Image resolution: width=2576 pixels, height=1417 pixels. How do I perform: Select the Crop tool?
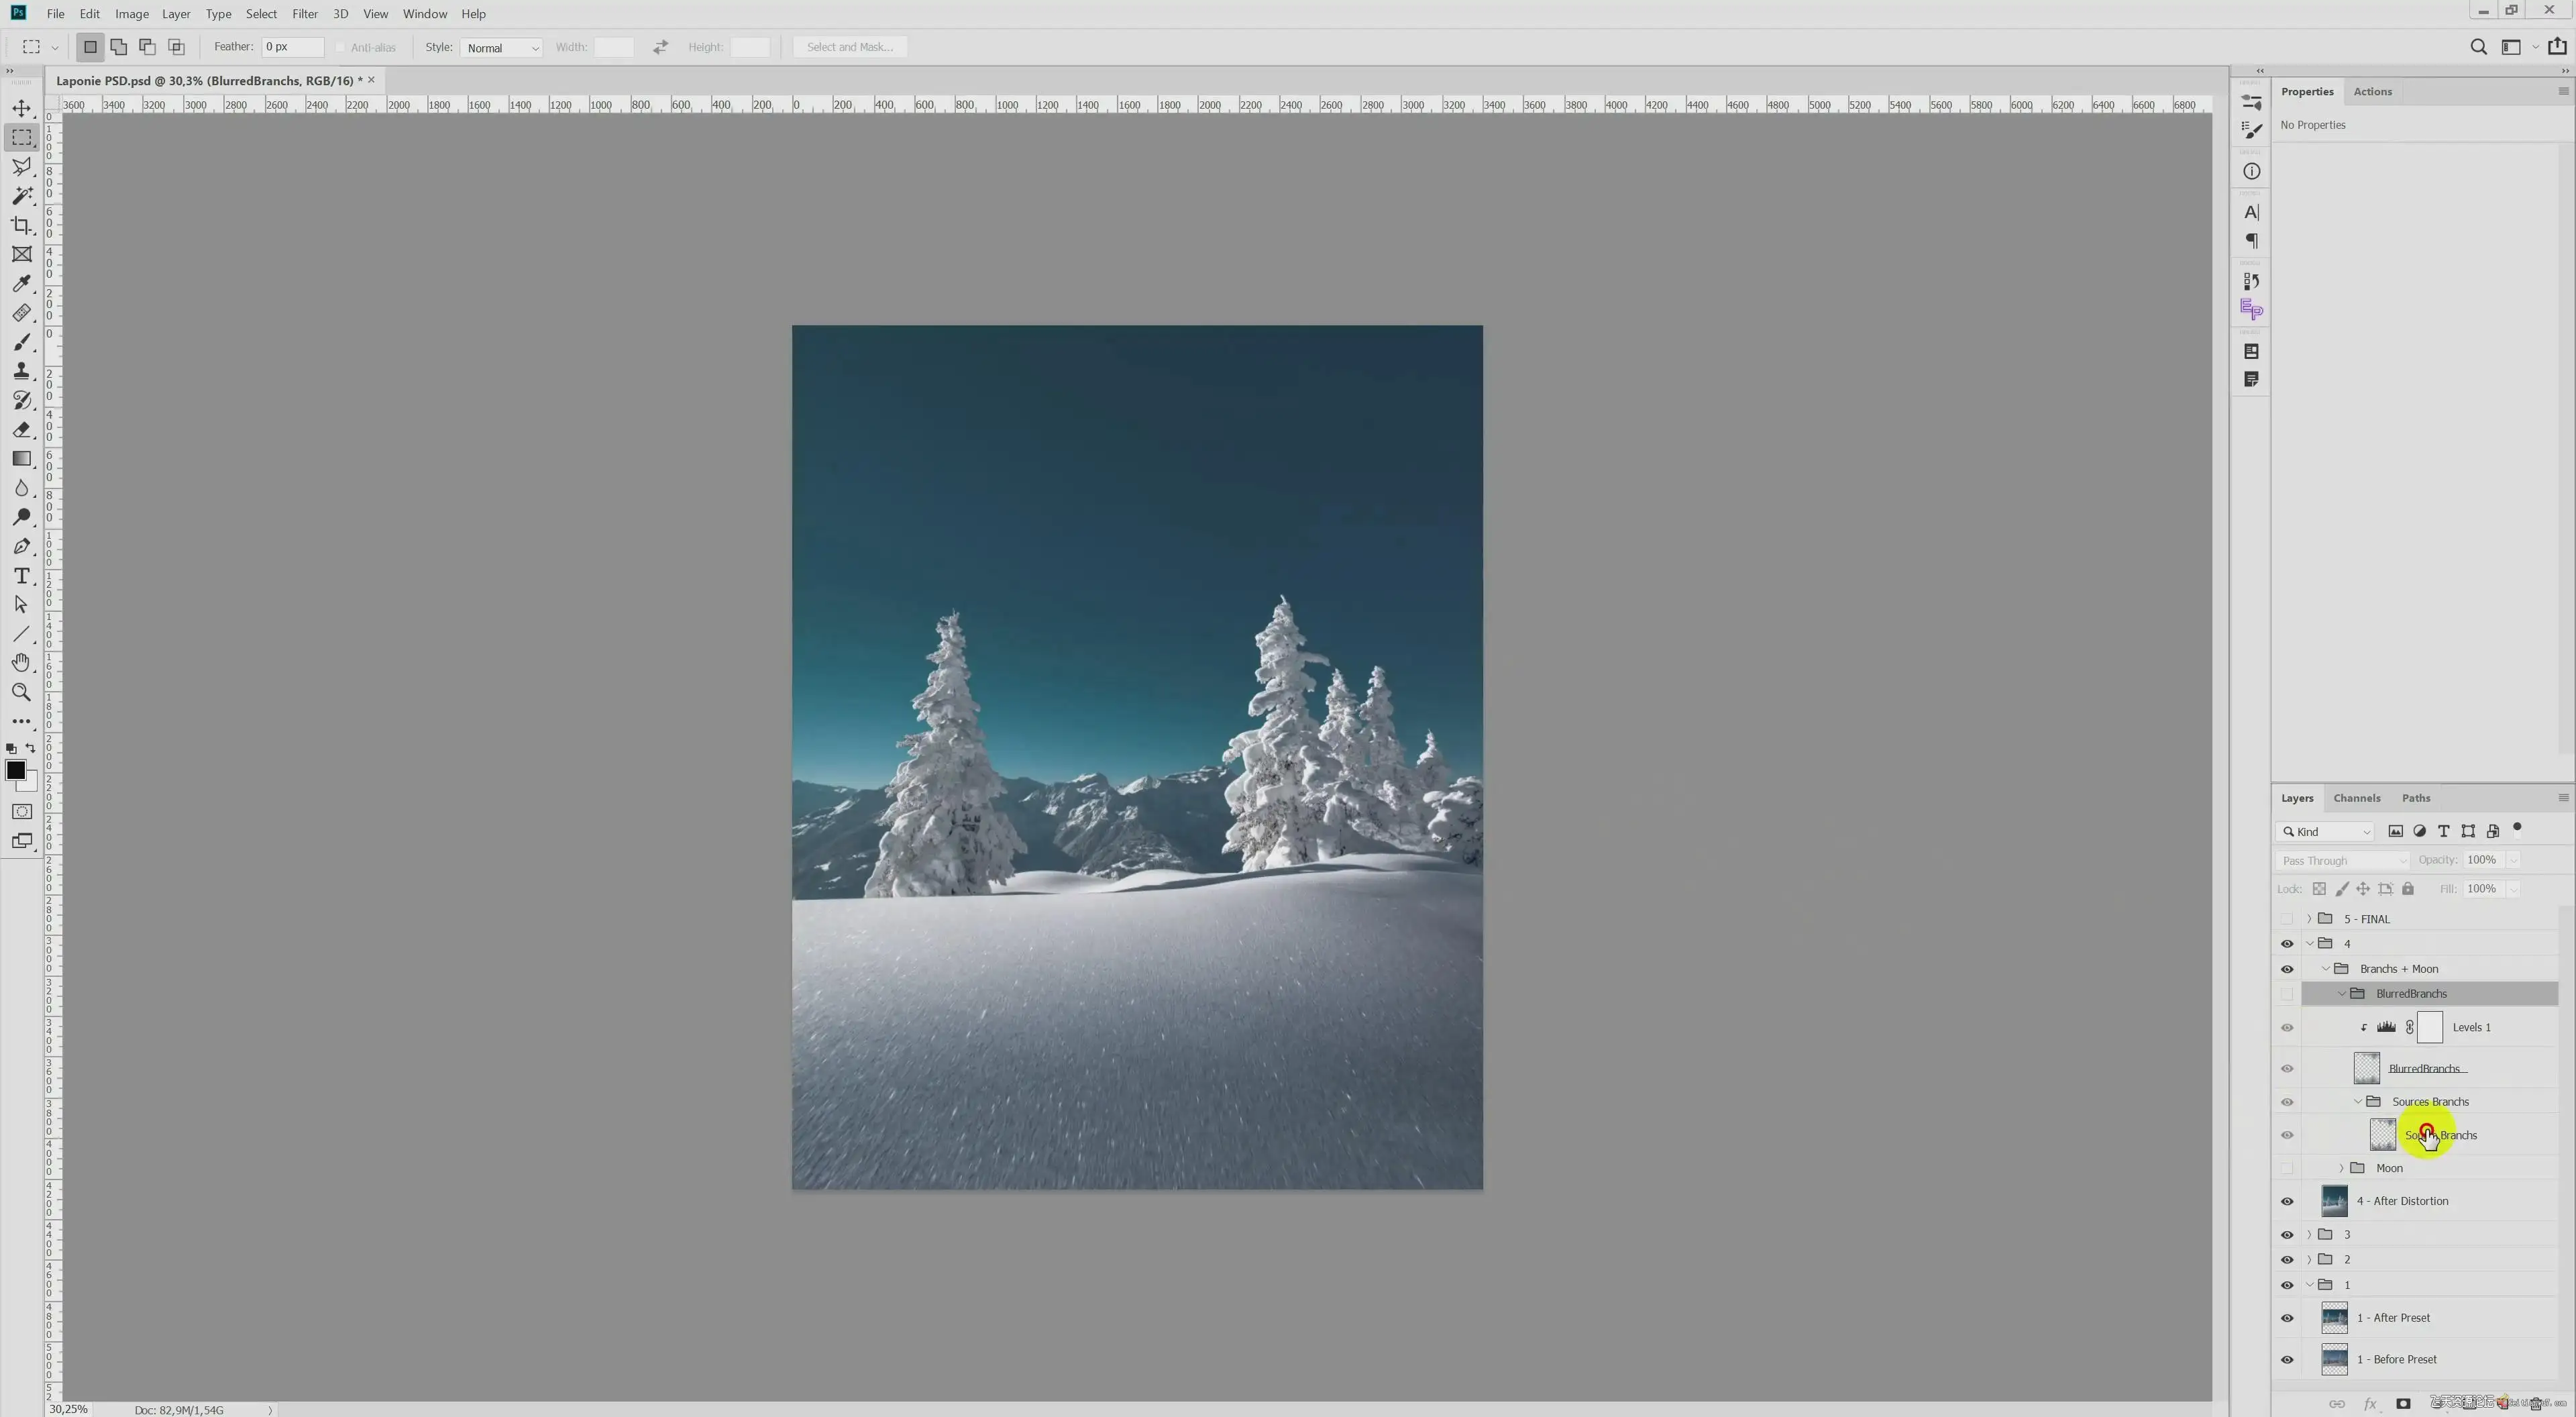(x=22, y=226)
